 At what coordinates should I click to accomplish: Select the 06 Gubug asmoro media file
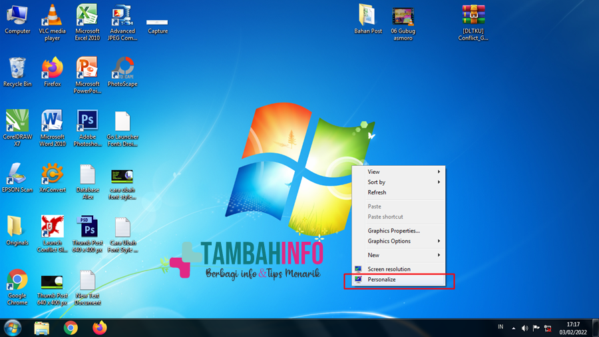(x=403, y=24)
